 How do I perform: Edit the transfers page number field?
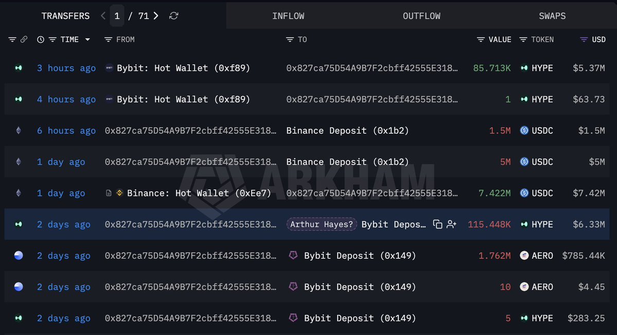click(117, 16)
